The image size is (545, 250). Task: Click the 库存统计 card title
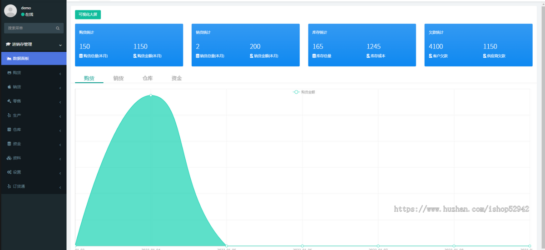tap(320, 33)
